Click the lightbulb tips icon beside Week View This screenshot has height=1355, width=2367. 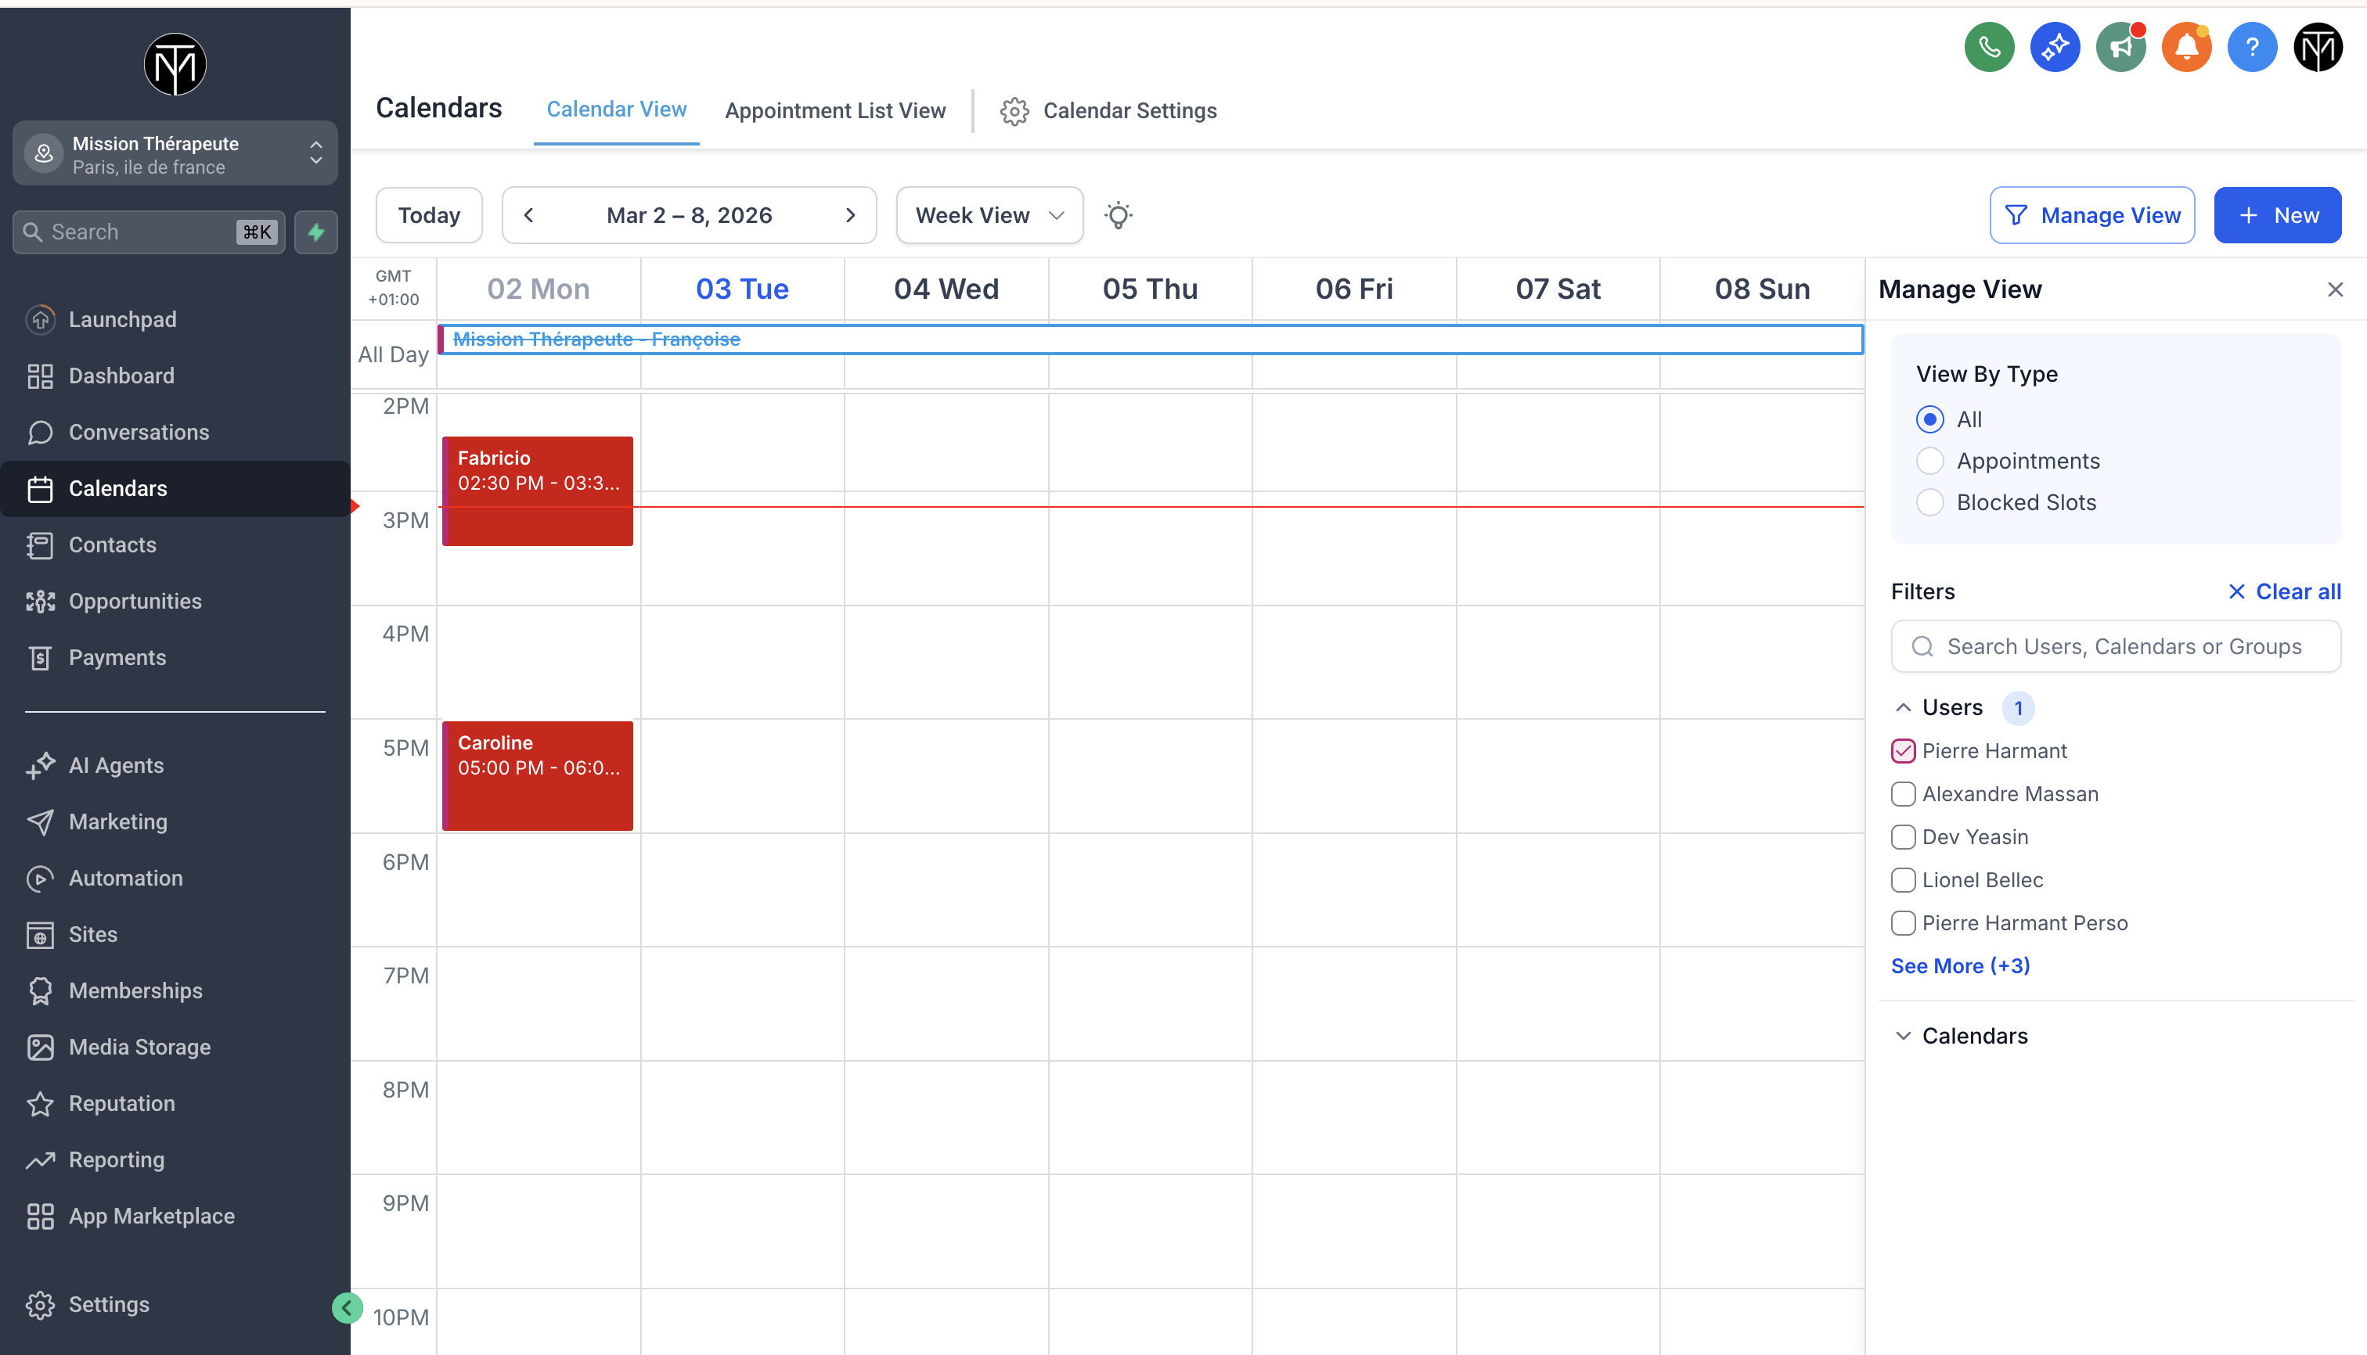(1119, 215)
